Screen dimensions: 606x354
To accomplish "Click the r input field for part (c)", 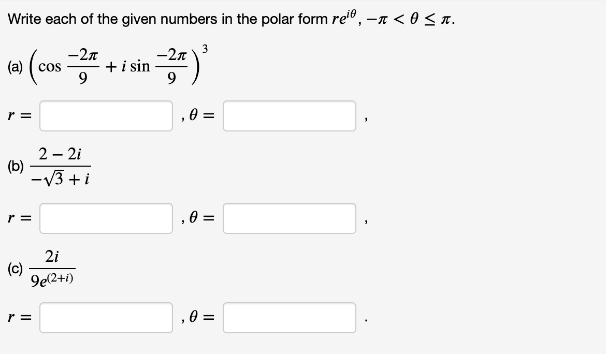I will (105, 318).
